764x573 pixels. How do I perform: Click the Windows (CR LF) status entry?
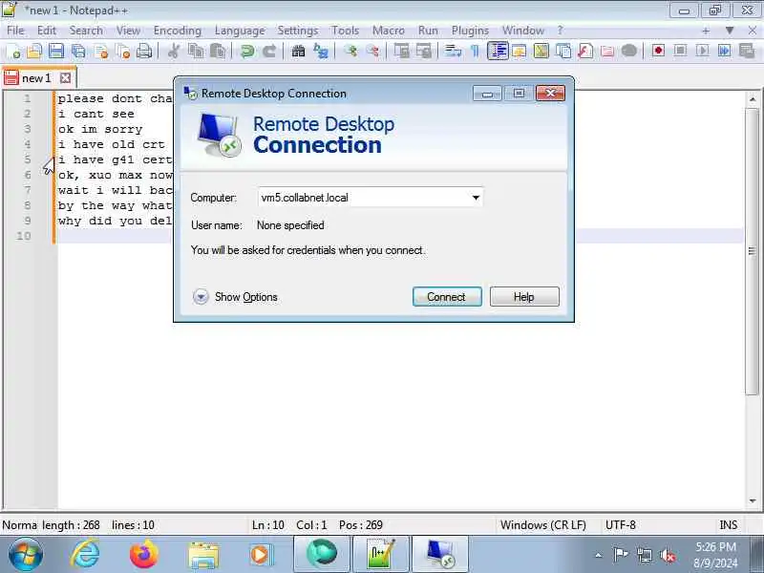click(542, 525)
